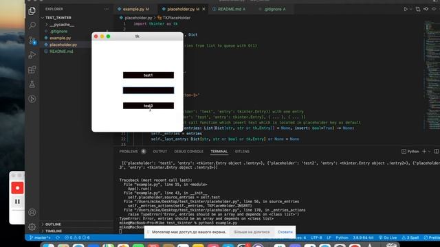This screenshot has height=247, width=440.
Task: Open the OUTPUT panel tab
Action: pos(160,152)
